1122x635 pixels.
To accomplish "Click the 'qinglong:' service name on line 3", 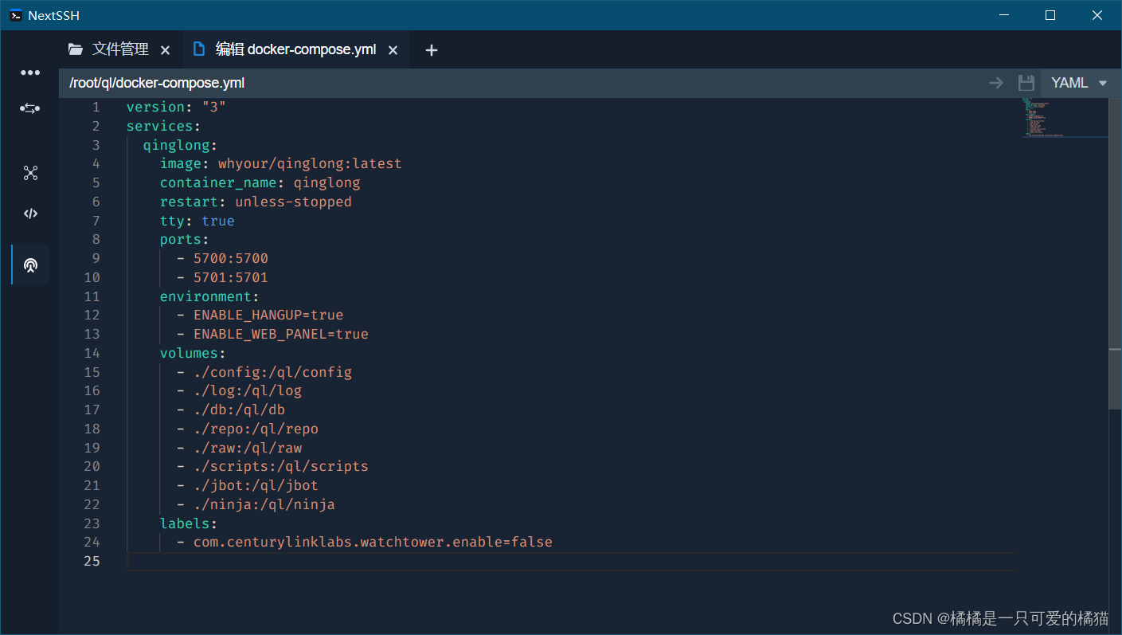I will pyautogui.click(x=181, y=145).
